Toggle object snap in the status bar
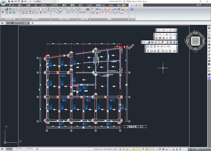The height and width of the screenshot is (151, 211). (x=137, y=149)
